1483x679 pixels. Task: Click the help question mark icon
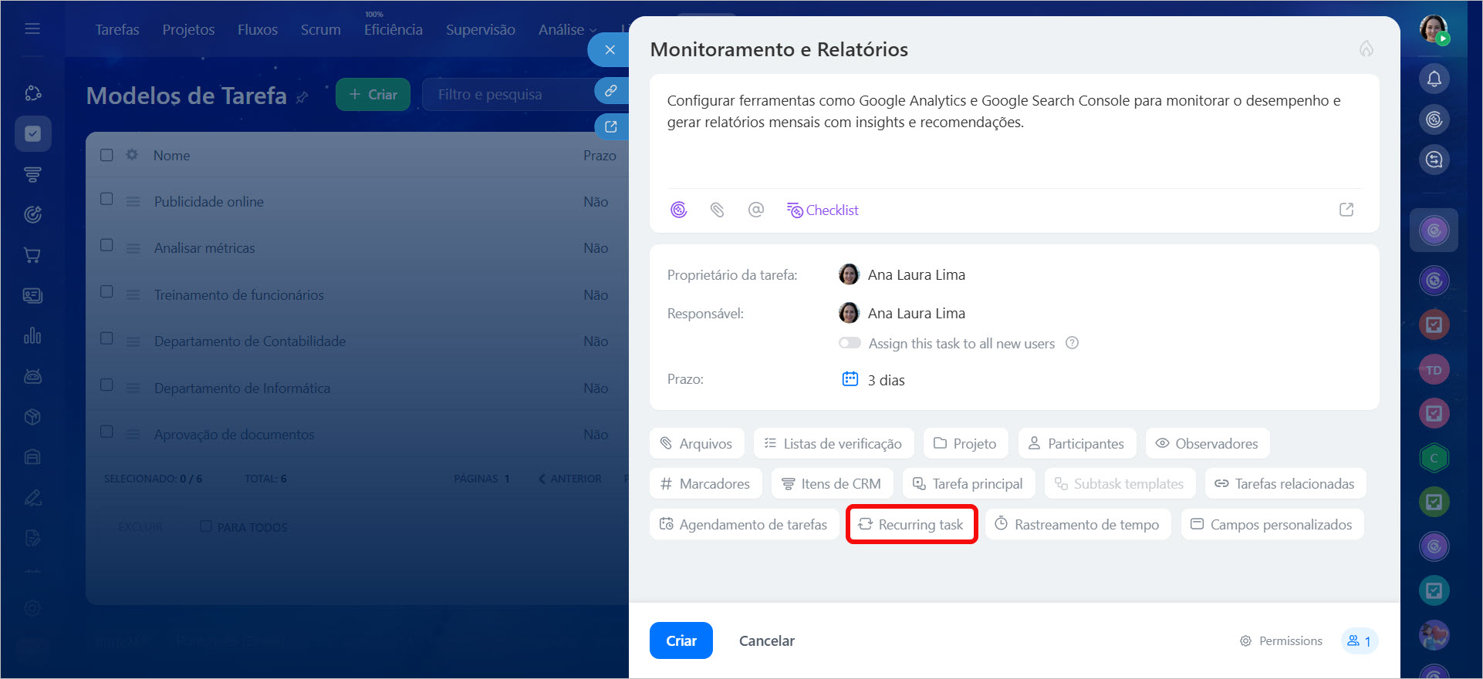(1072, 343)
